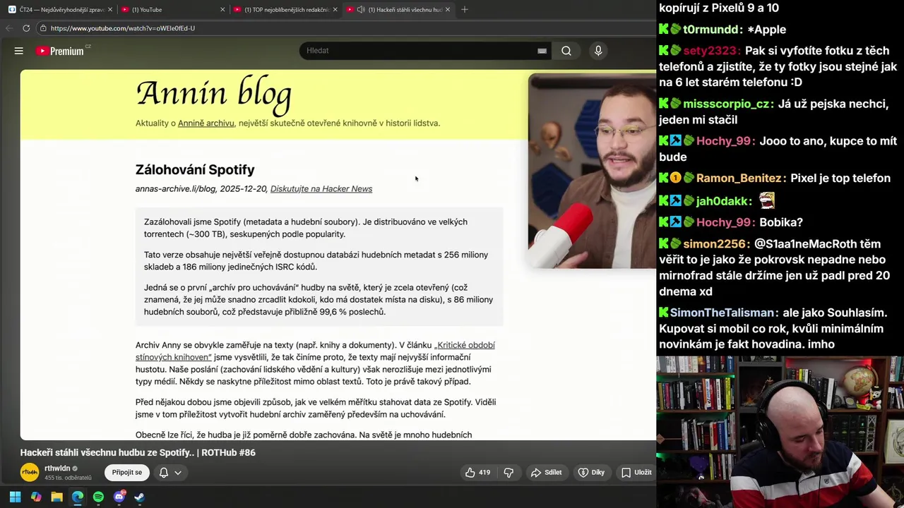
Task: Mute the tab using the speaker icon
Action: click(x=361, y=10)
